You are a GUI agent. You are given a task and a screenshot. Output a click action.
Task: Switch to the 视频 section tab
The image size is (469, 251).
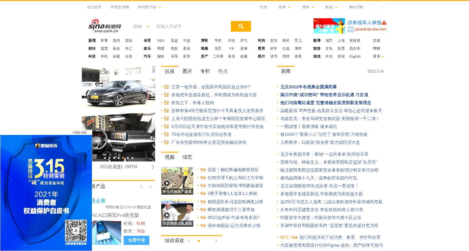pos(170,157)
